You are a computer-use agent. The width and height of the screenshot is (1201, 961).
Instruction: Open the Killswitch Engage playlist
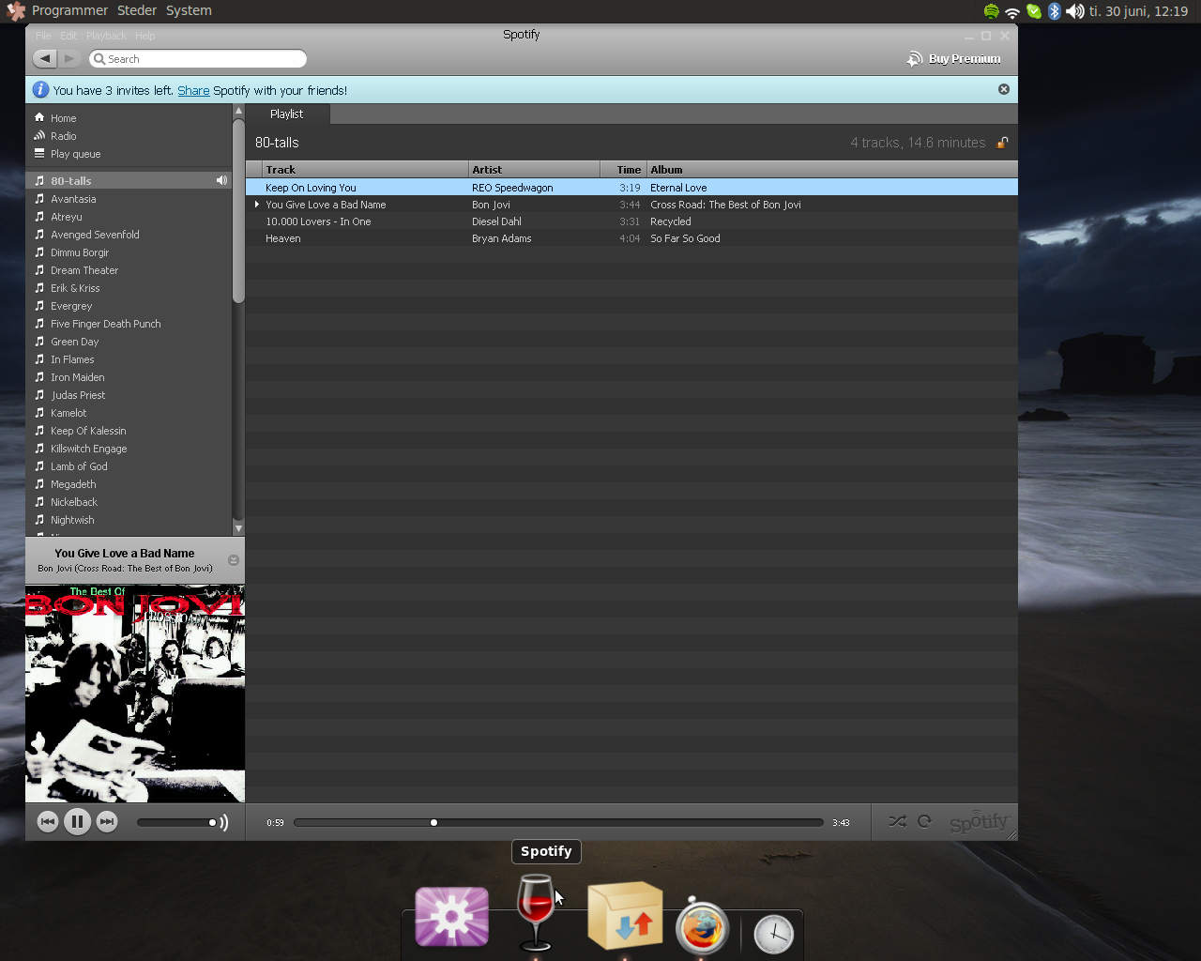pos(129,449)
